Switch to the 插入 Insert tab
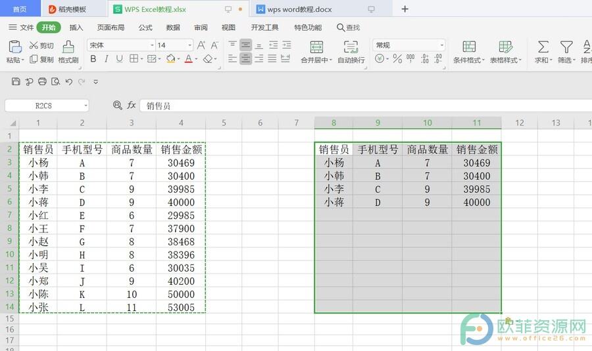 coord(76,28)
